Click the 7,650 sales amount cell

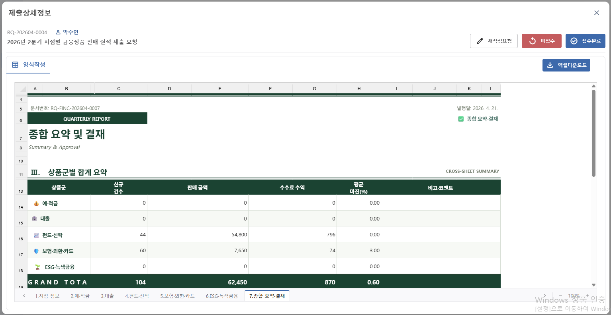pos(198,250)
